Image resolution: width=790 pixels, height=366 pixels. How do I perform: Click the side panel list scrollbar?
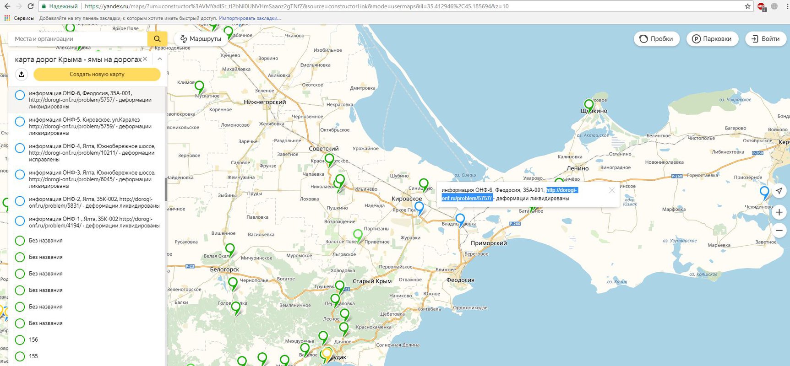[x=166, y=189]
